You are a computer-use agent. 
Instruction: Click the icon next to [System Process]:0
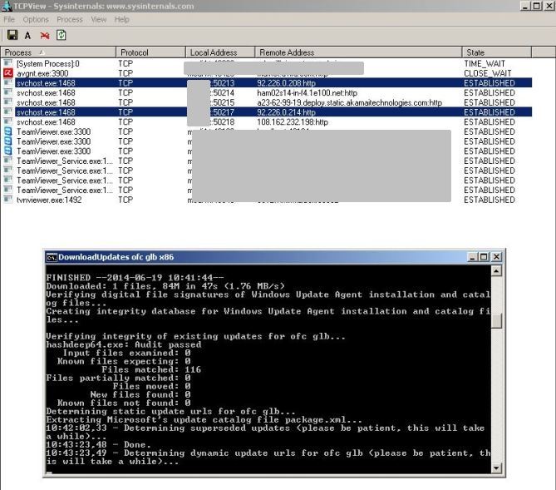[7, 63]
